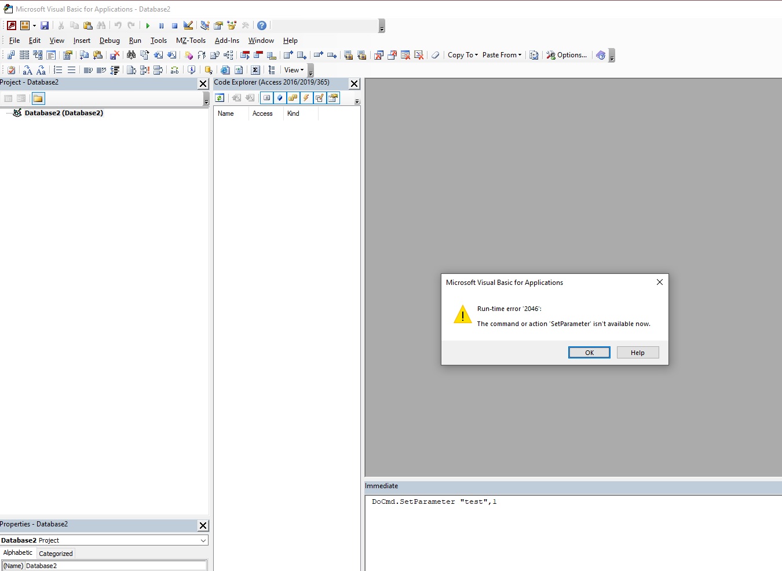
Task: Open MZ-Tools Options
Action: 567,55
